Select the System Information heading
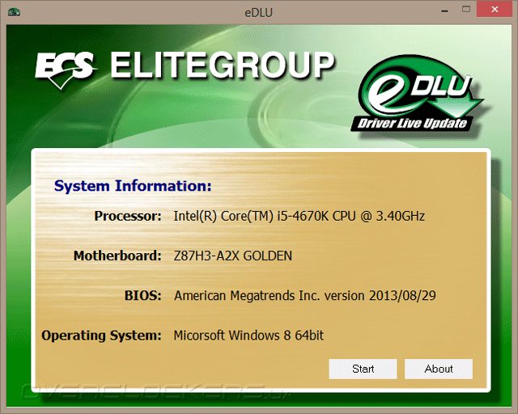 click(x=133, y=186)
